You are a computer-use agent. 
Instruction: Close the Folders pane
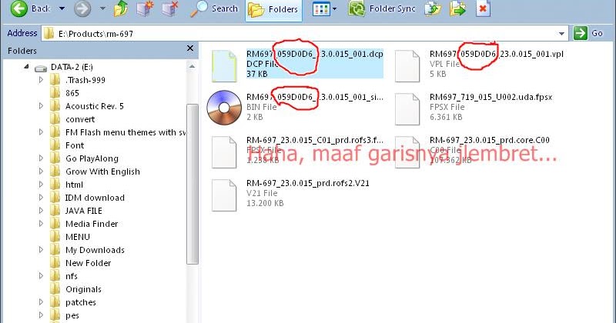190,48
